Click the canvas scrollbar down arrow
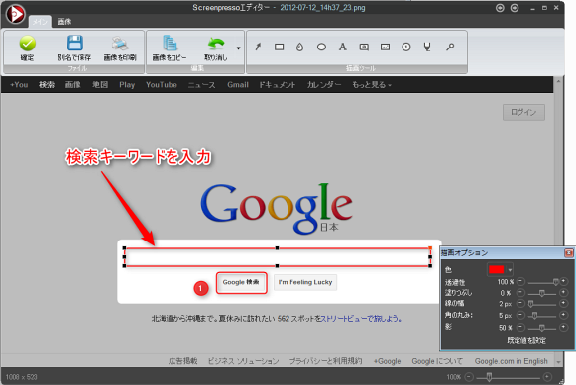 tap(558, 362)
